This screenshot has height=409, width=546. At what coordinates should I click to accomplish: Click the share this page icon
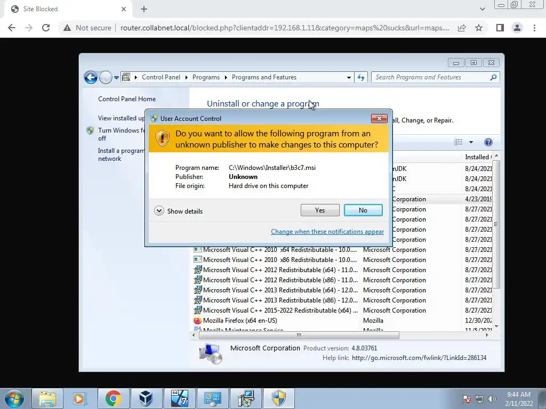click(x=462, y=28)
